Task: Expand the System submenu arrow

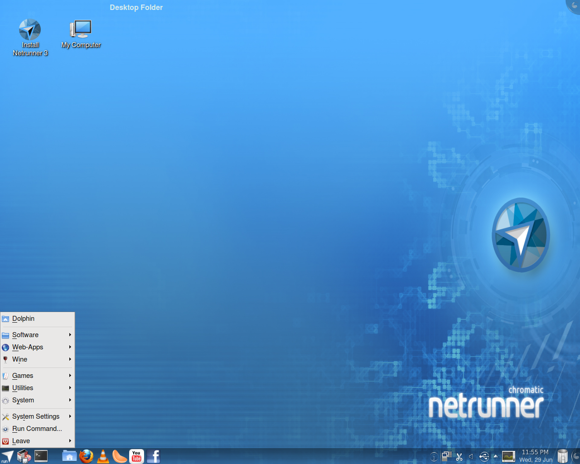Action: pyautogui.click(x=70, y=400)
